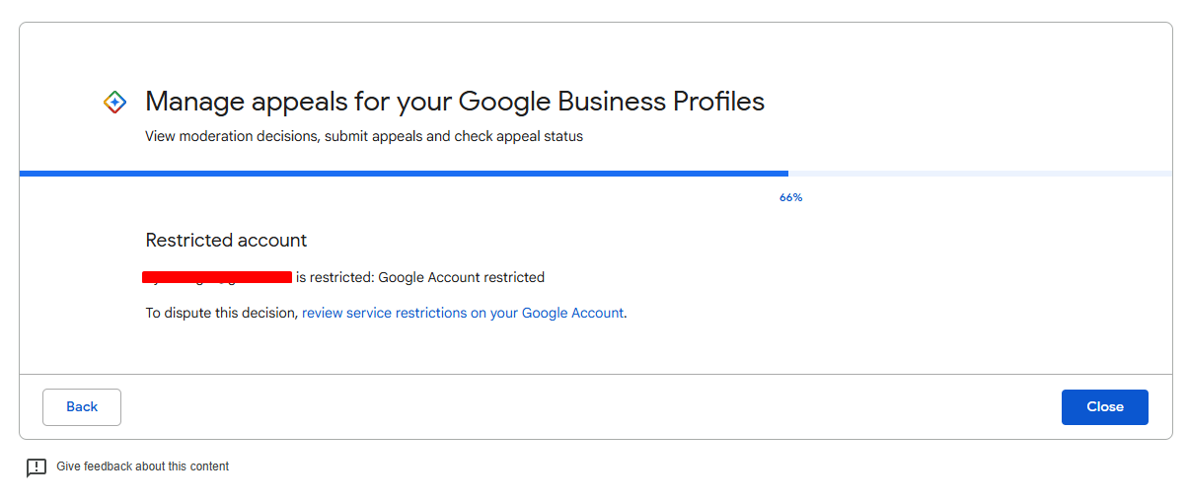The height and width of the screenshot is (502, 1188).
Task: Select the Restricted account heading
Action: coord(226,240)
